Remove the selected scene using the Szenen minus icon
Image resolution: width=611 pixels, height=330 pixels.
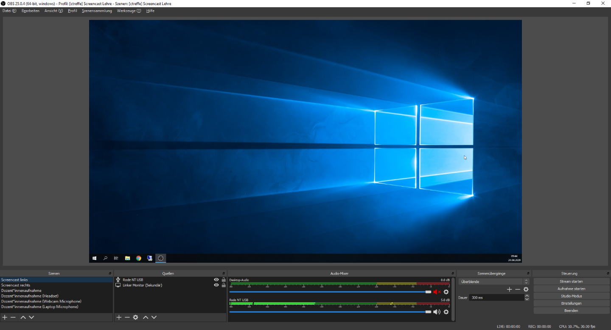[13, 317]
